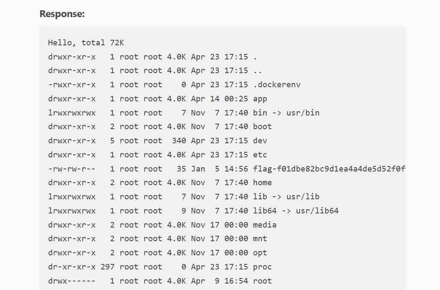Click the 'bin -> usr/bin' symlink entry
440x290 pixels.
[x=286, y=113]
